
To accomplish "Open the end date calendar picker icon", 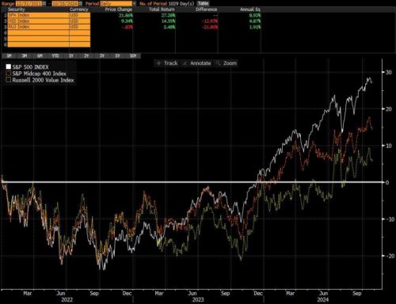I will click(x=80, y=3).
